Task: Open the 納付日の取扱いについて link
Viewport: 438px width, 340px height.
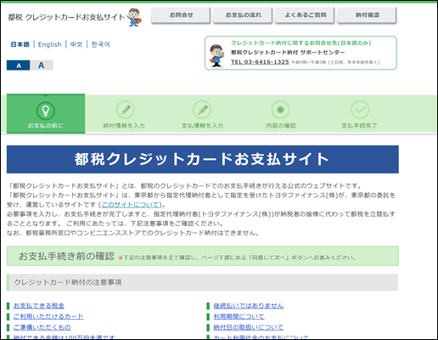Action: click(x=249, y=327)
